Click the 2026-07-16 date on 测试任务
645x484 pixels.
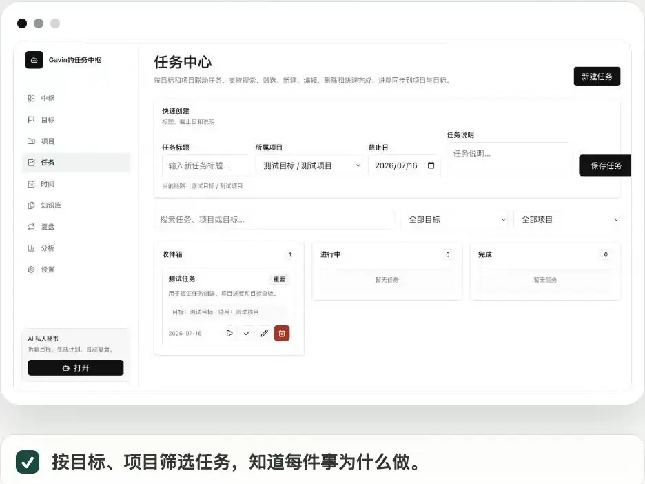[185, 334]
